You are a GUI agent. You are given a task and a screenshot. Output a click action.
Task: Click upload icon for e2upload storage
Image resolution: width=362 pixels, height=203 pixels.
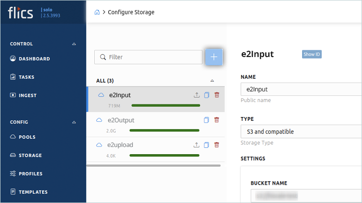pos(197,145)
